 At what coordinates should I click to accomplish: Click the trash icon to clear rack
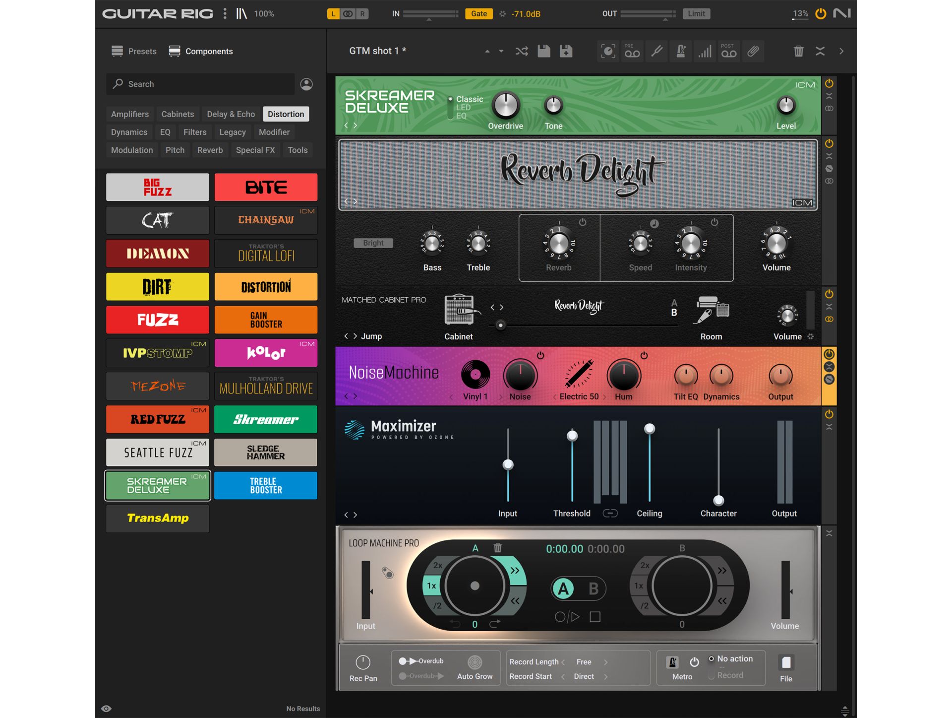(798, 51)
